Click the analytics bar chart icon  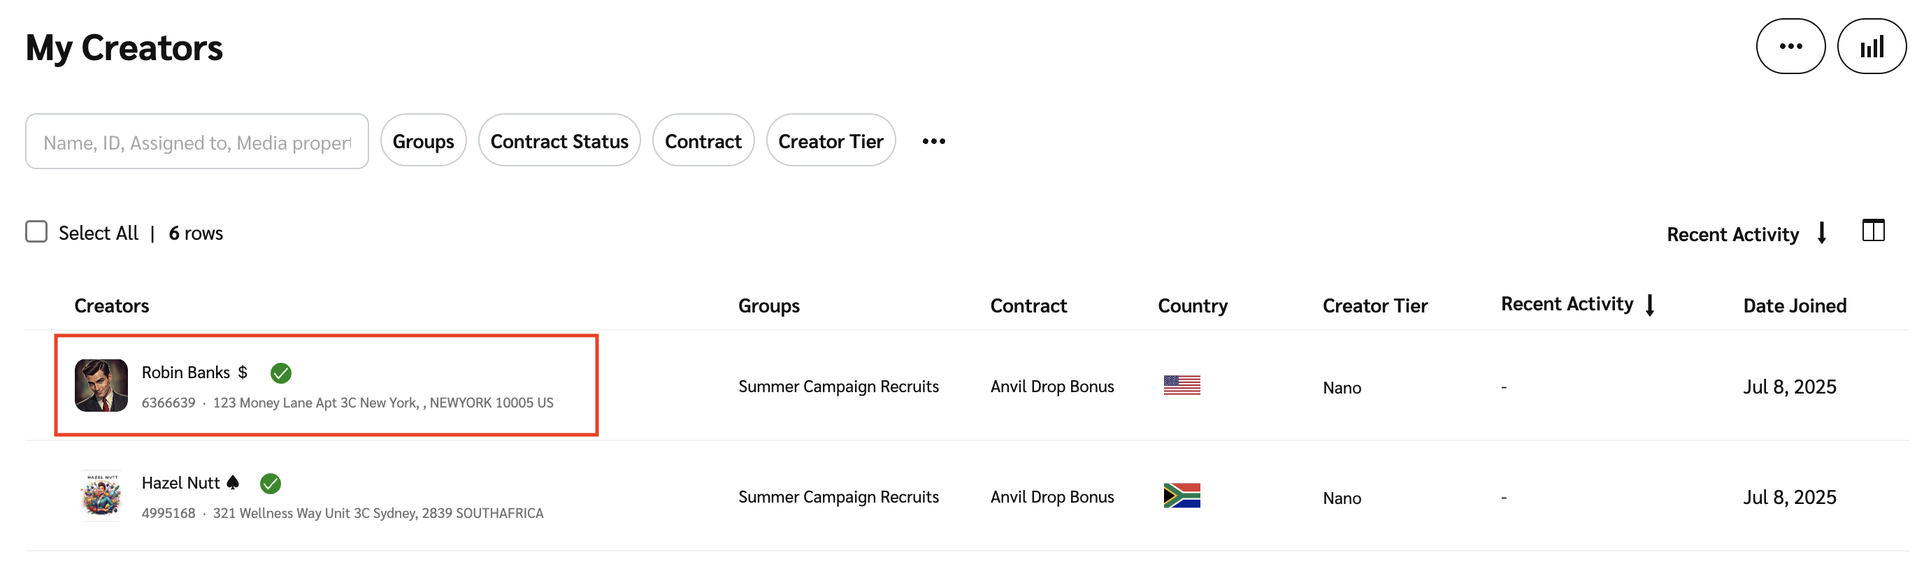[1872, 45]
